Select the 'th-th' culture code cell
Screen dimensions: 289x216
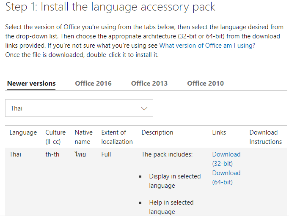(52, 154)
